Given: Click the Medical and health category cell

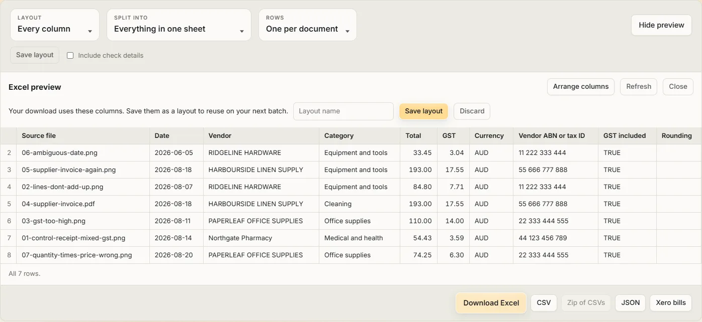Looking at the screenshot, I should (360, 238).
